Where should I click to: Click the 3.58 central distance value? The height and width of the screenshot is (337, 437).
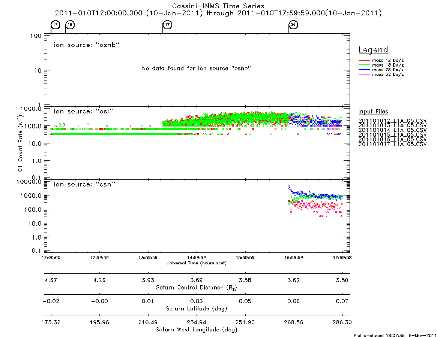click(x=245, y=280)
